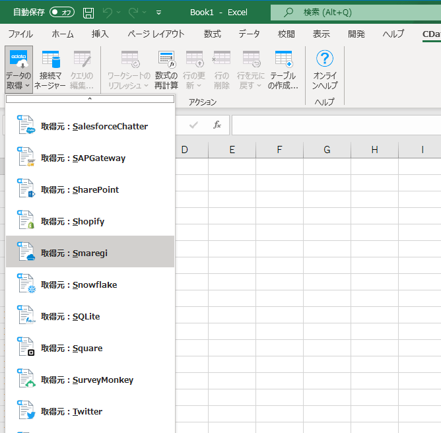Select 取得元: SQLite

[90, 315]
